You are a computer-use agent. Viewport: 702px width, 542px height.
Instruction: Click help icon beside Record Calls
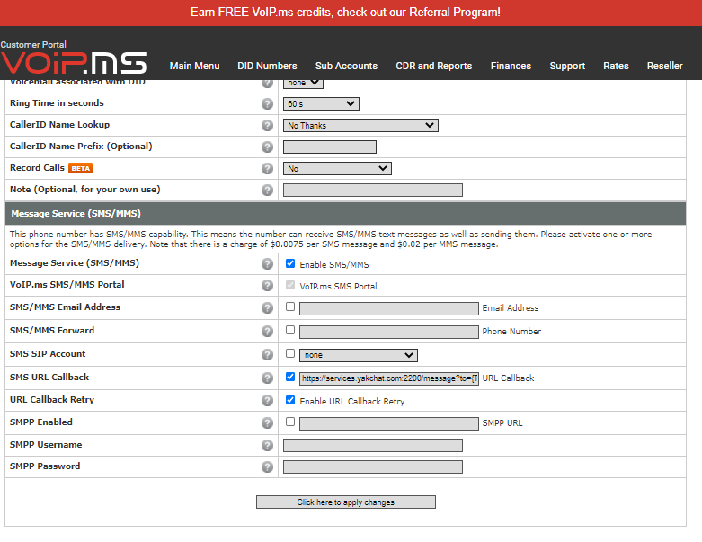267,169
